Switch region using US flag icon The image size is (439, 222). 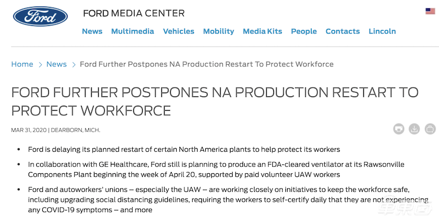pyautogui.click(x=430, y=11)
